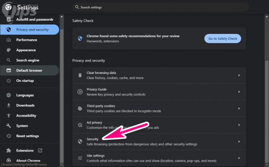Viewport: 269px width, 167px height.
Task: Click the Languages globe icon in sidebar
Action: pyautogui.click(x=8, y=95)
